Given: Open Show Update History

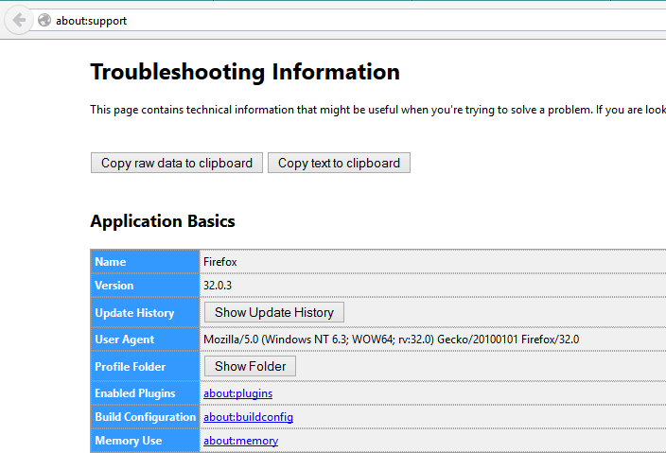Looking at the screenshot, I should click(x=274, y=312).
